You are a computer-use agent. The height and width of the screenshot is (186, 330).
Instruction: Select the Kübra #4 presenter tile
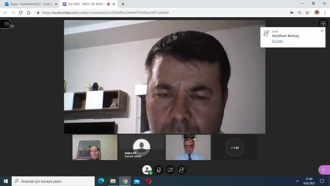coord(141,147)
